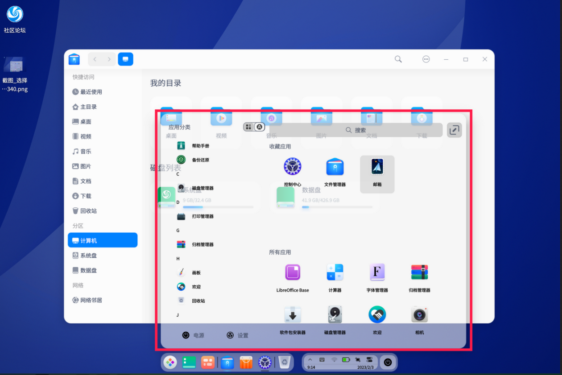This screenshot has width=562, height=375.
Task: Click the computer view toolbar button
Action: tap(125, 59)
